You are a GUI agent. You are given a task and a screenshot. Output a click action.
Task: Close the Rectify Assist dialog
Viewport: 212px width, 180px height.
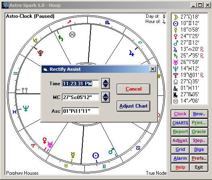153,69
